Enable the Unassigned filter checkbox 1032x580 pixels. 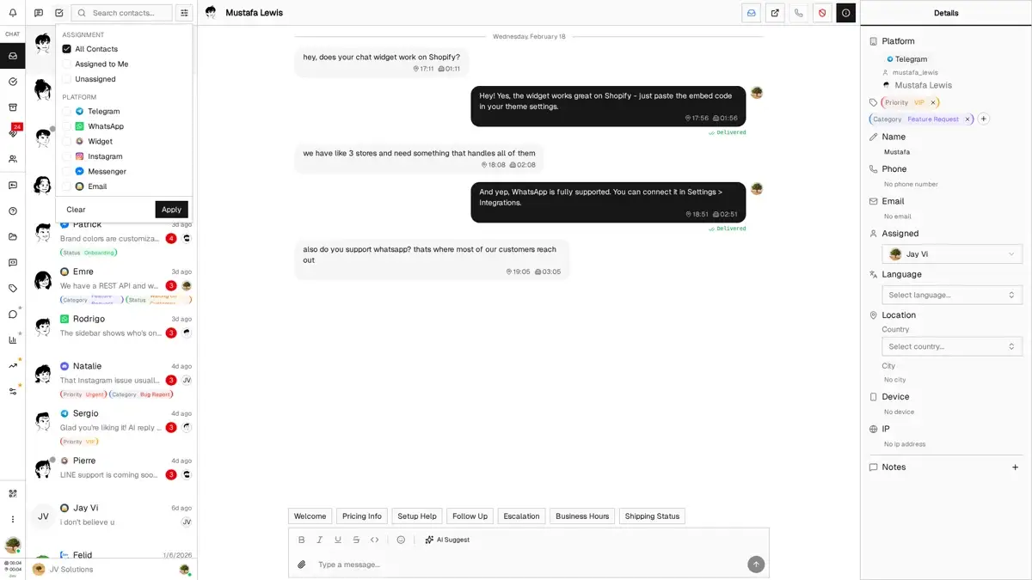67,79
